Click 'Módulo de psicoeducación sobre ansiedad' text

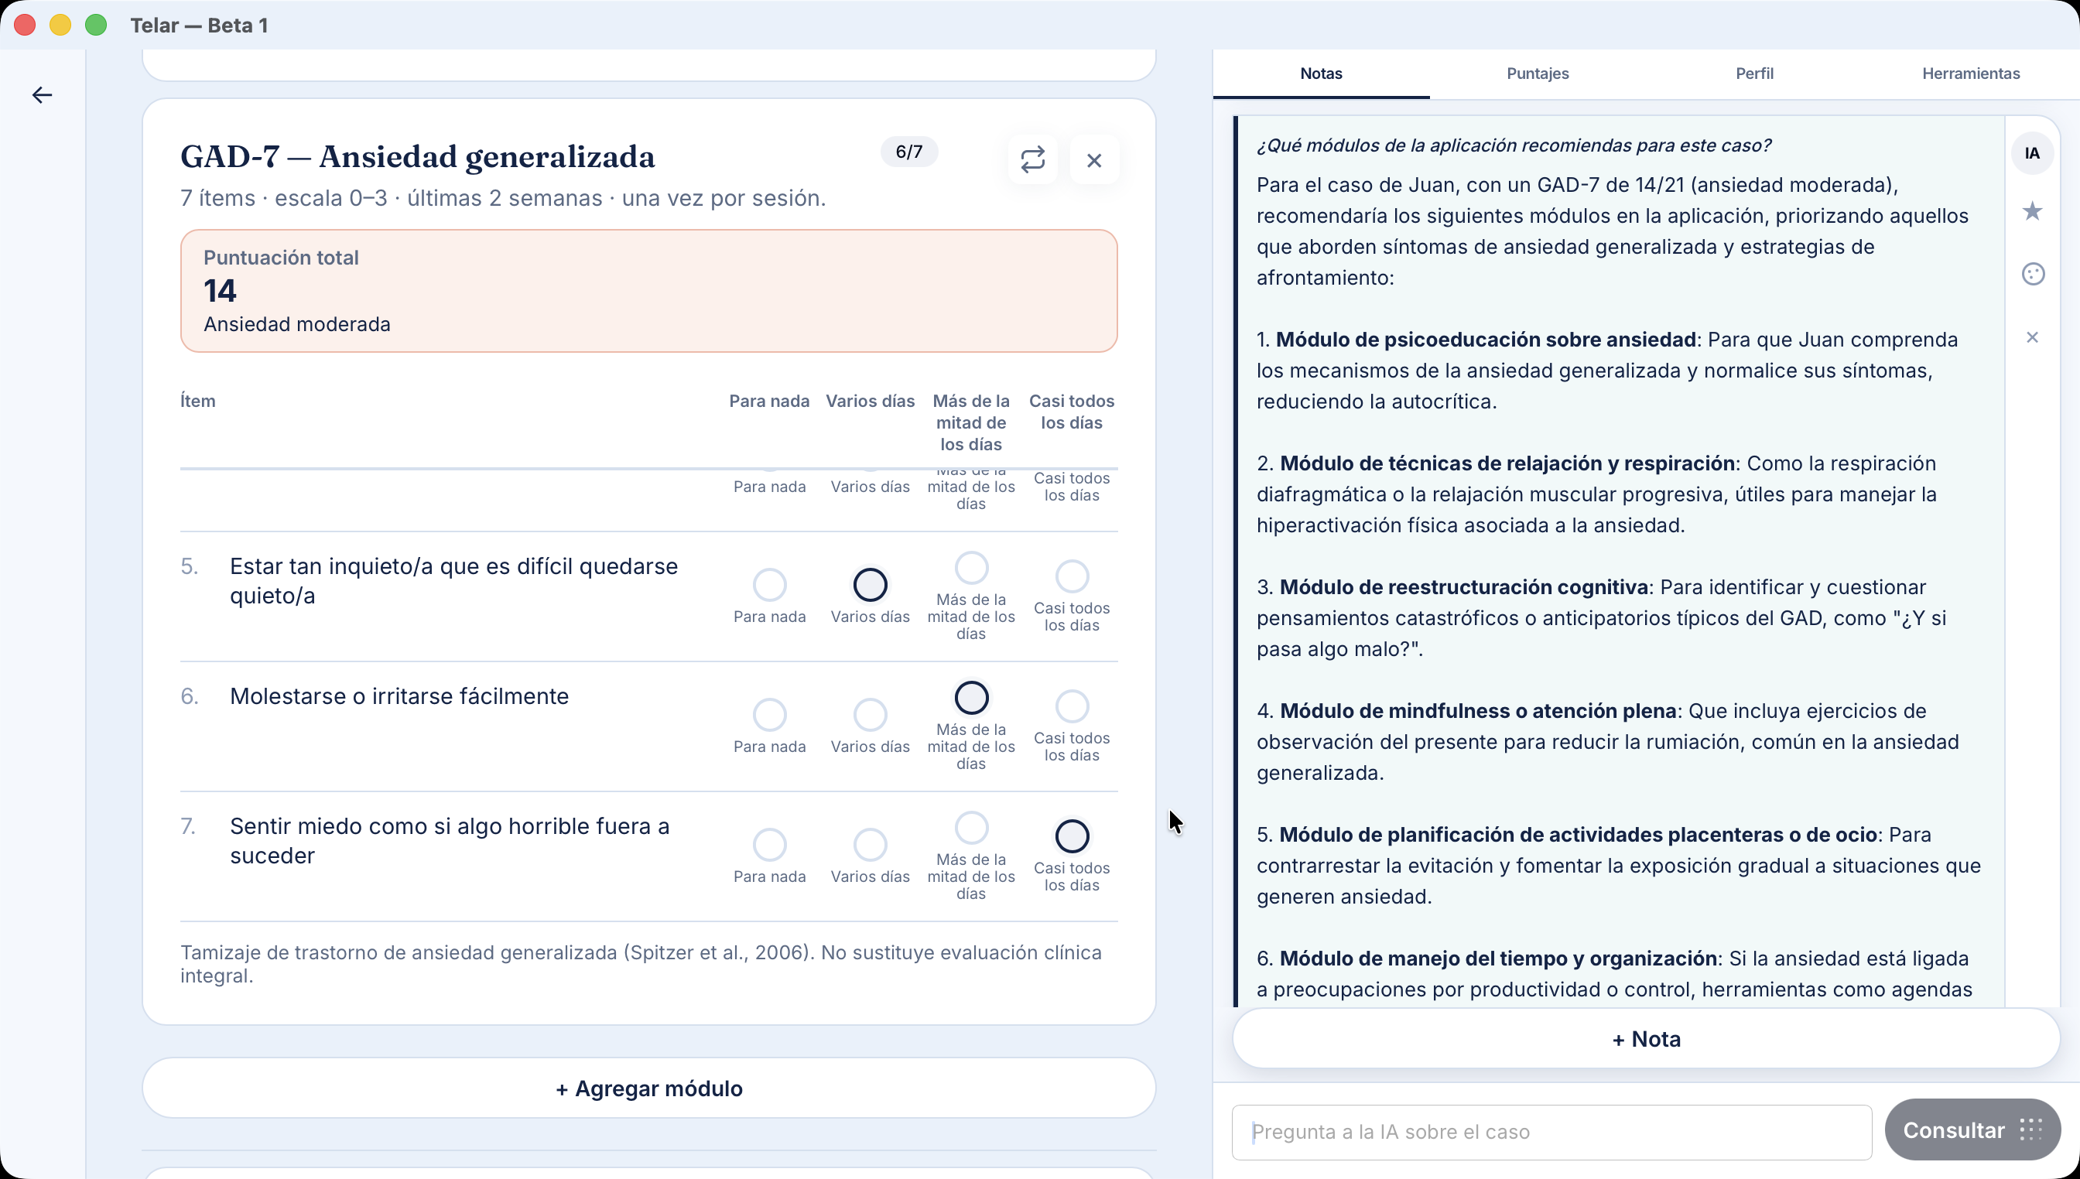click(x=1486, y=340)
